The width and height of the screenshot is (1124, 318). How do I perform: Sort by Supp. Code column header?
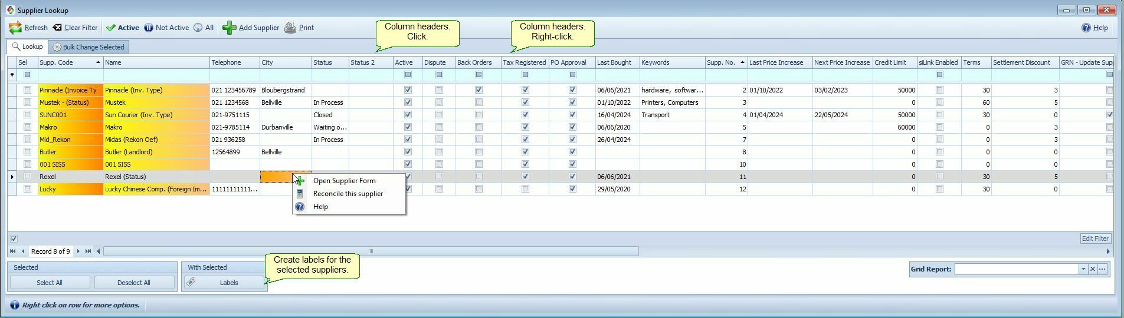(71, 62)
